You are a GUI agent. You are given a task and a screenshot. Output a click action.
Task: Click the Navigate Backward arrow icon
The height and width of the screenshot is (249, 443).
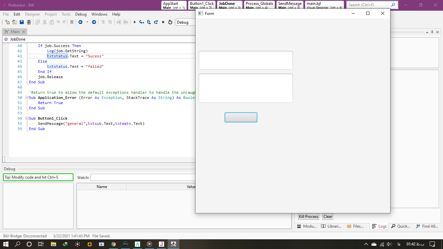[80, 22]
